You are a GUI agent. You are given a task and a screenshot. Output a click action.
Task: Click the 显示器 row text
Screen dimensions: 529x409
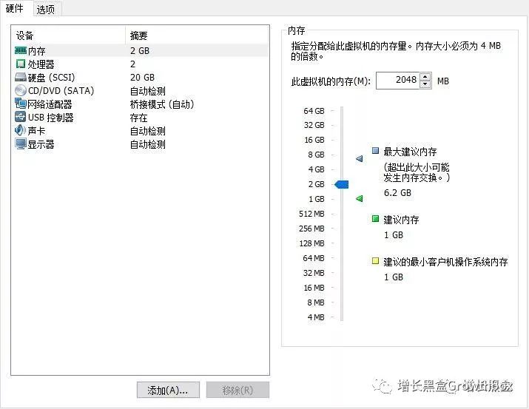point(41,144)
